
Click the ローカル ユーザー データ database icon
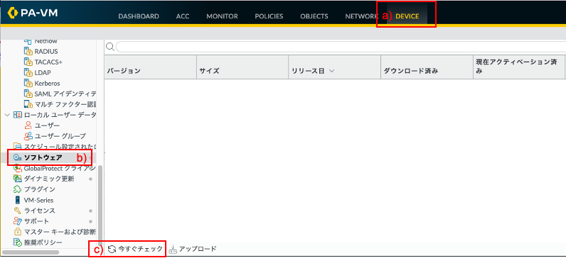[17, 115]
